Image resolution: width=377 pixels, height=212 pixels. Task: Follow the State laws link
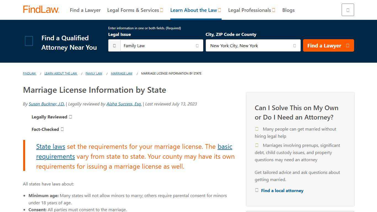tap(51, 147)
